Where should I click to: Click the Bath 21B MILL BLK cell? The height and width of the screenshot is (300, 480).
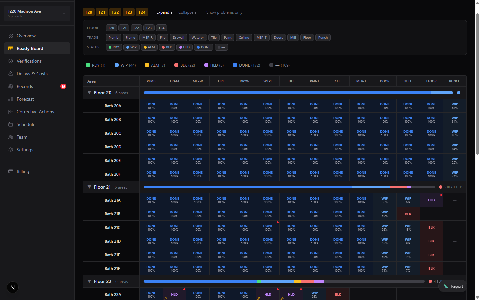(408, 214)
